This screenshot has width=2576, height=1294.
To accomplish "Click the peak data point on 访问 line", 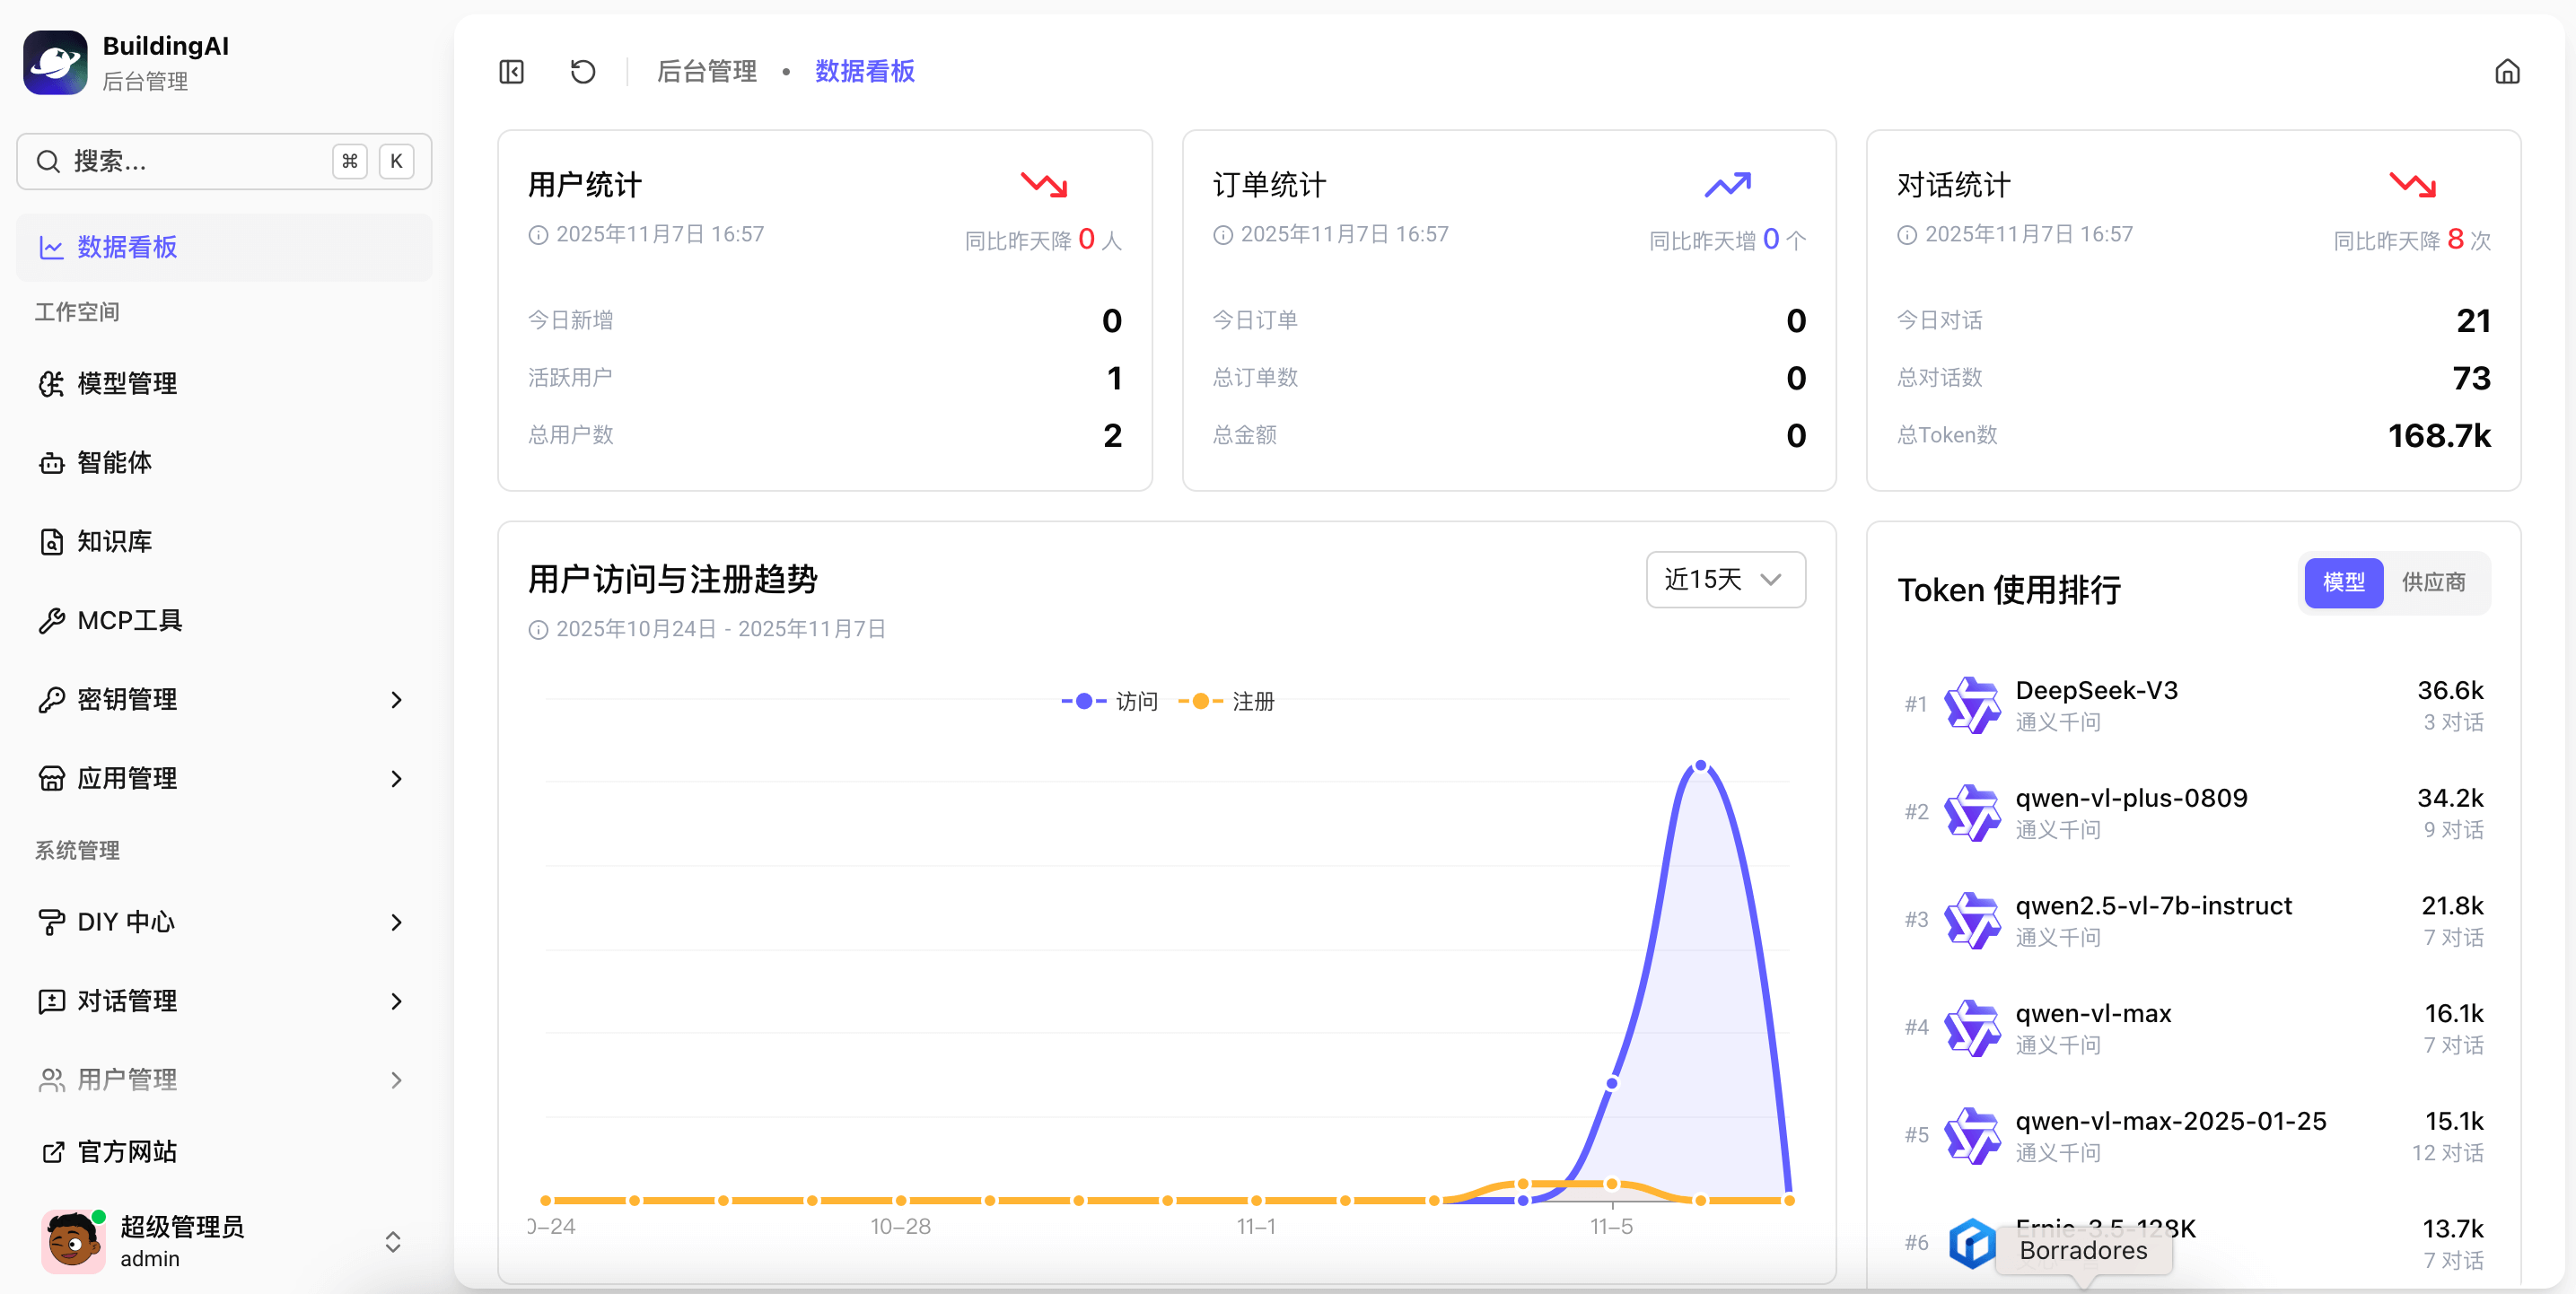I will tap(1700, 766).
